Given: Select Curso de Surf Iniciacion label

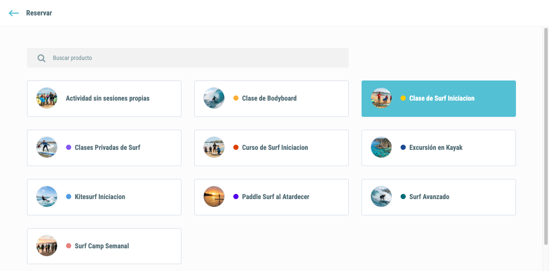Looking at the screenshot, I should coord(275,147).
